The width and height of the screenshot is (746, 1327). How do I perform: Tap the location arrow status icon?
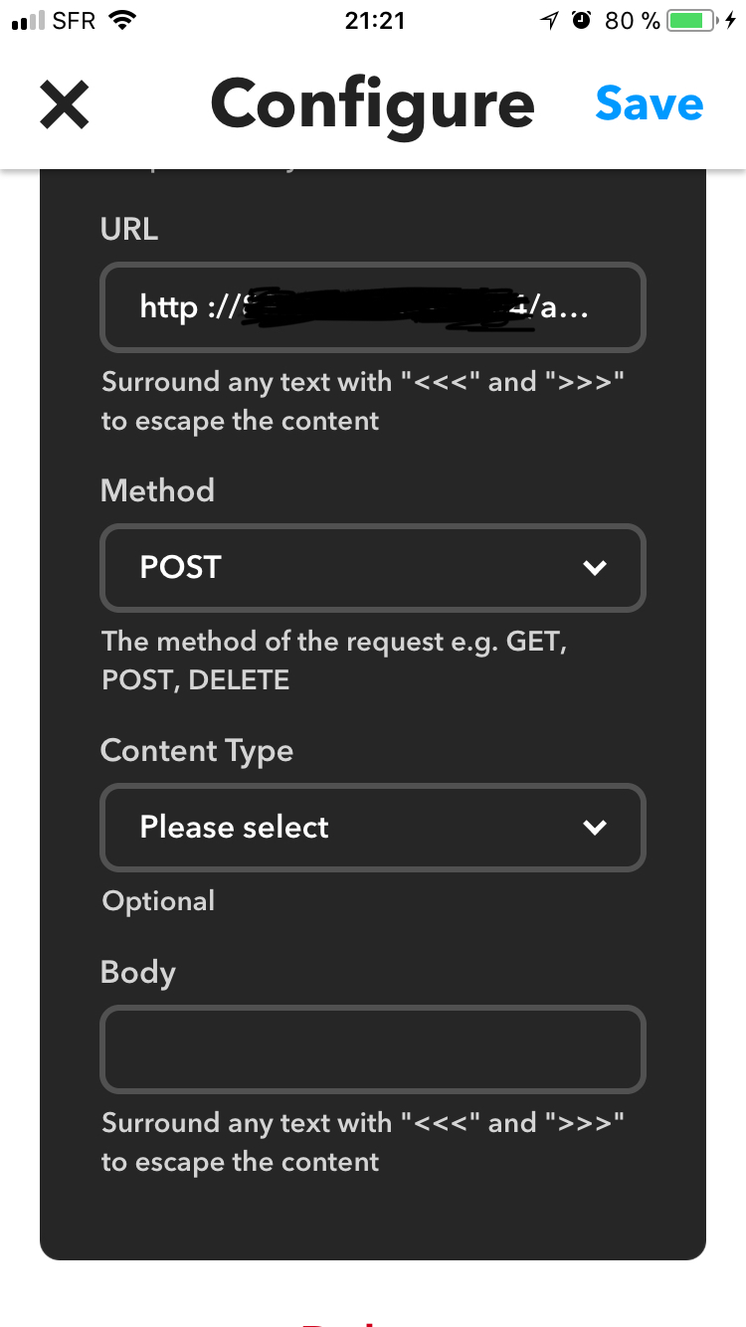pos(550,20)
